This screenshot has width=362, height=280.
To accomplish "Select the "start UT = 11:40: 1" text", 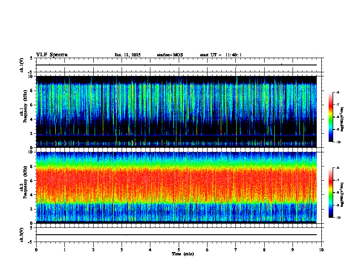I will pyautogui.click(x=221, y=55).
